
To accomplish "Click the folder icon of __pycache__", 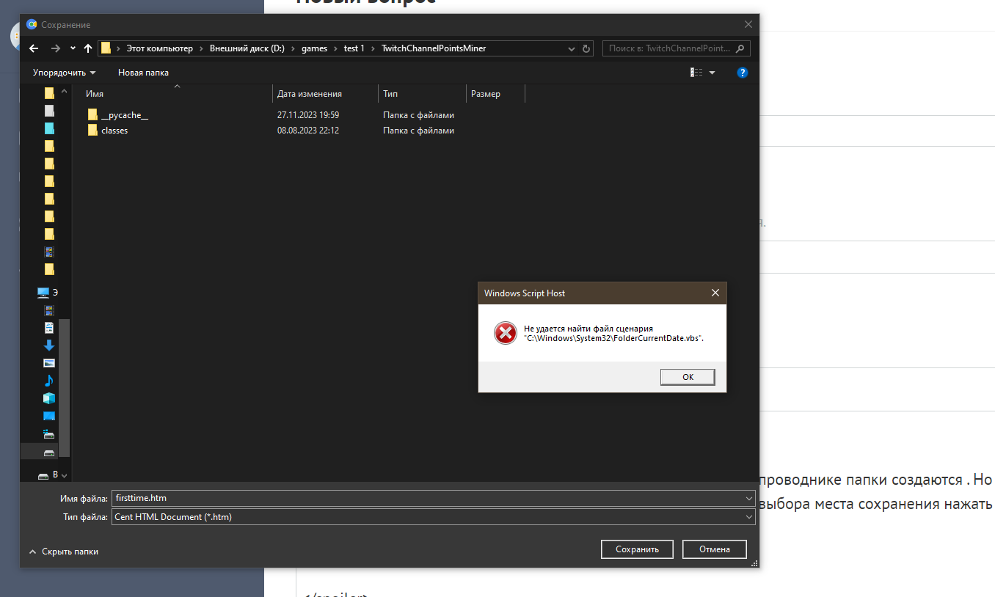I will tap(92, 115).
